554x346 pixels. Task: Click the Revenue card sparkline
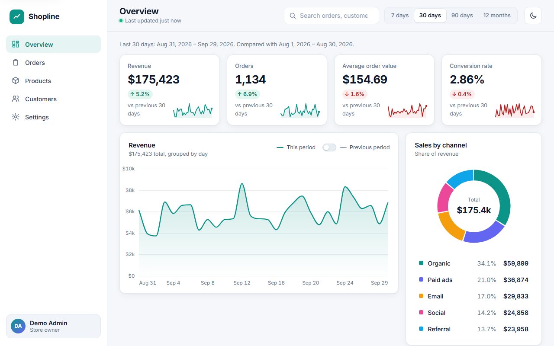point(193,111)
